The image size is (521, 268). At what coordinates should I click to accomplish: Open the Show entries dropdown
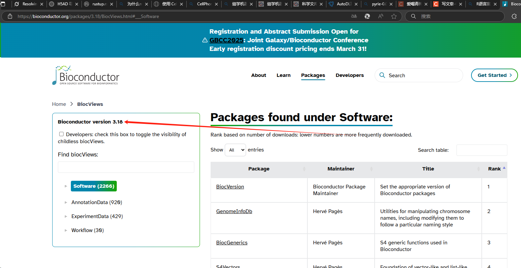tap(235, 150)
